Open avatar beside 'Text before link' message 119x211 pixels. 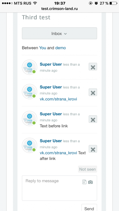[x=30, y=118]
